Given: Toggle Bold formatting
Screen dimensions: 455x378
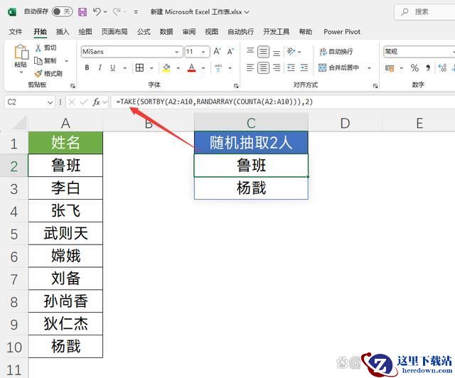Looking at the screenshot, I should point(87,68).
